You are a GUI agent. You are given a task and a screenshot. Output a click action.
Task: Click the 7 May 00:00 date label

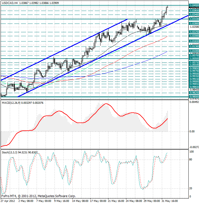44,201
